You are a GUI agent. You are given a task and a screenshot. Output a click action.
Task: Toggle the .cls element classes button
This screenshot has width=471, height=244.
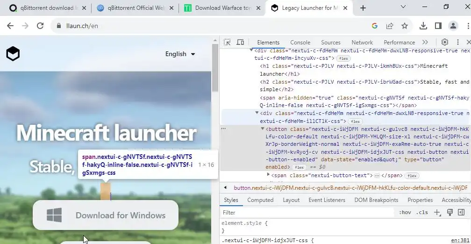tap(422, 212)
